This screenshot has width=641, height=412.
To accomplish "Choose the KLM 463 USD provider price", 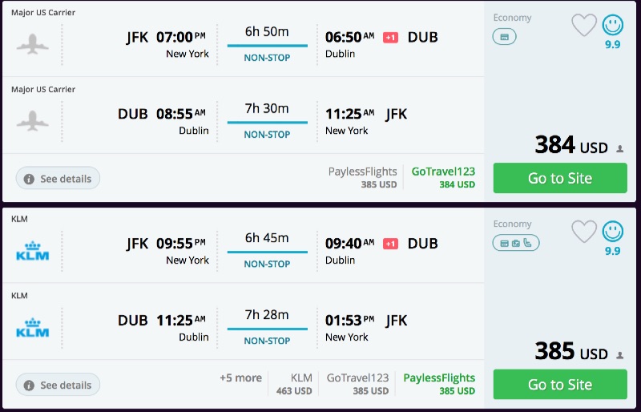I will point(300,384).
